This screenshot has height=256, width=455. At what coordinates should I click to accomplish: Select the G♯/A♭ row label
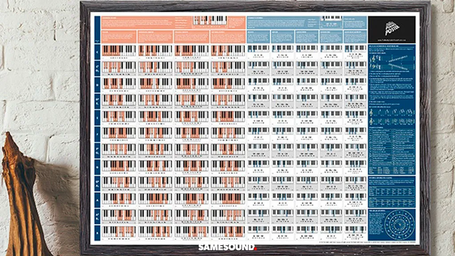tap(97, 184)
